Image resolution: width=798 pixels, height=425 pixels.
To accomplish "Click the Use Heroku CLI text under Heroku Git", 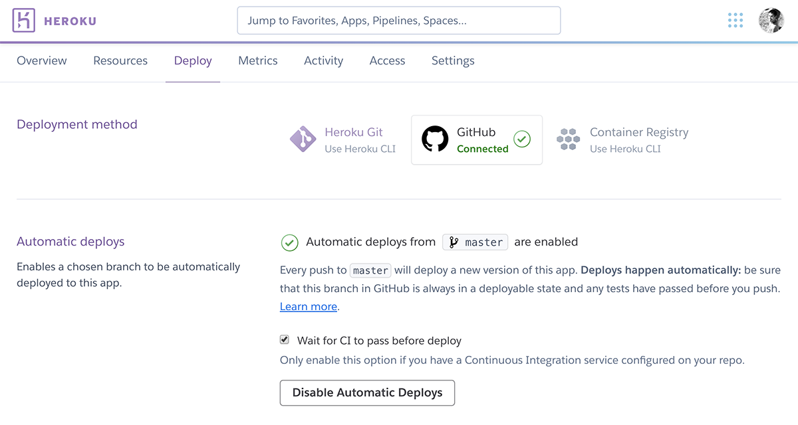I will click(360, 149).
